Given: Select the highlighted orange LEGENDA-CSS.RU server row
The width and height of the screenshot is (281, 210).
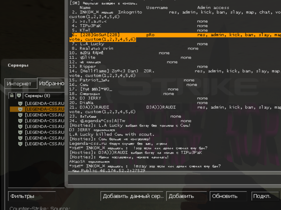Looking at the screenshot, I should point(37,109).
